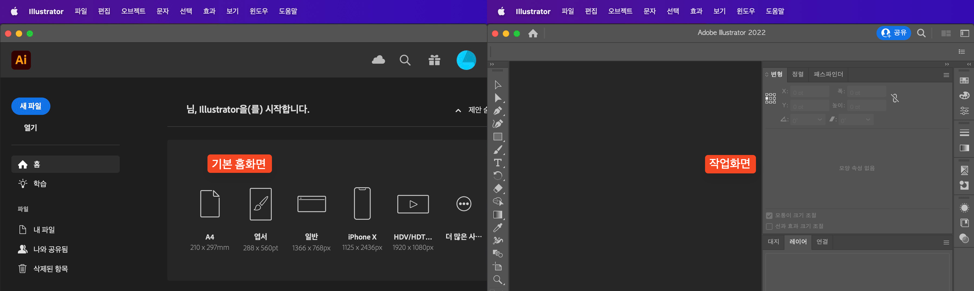
Task: Open search on the home screen header
Action: [405, 60]
